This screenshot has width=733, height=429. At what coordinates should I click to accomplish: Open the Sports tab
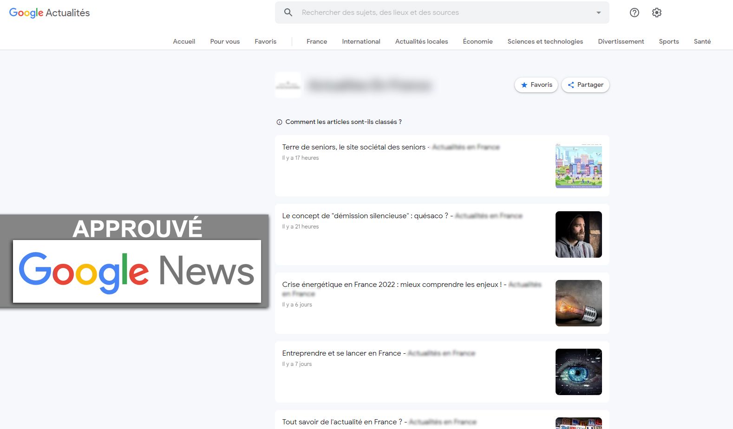(x=669, y=41)
